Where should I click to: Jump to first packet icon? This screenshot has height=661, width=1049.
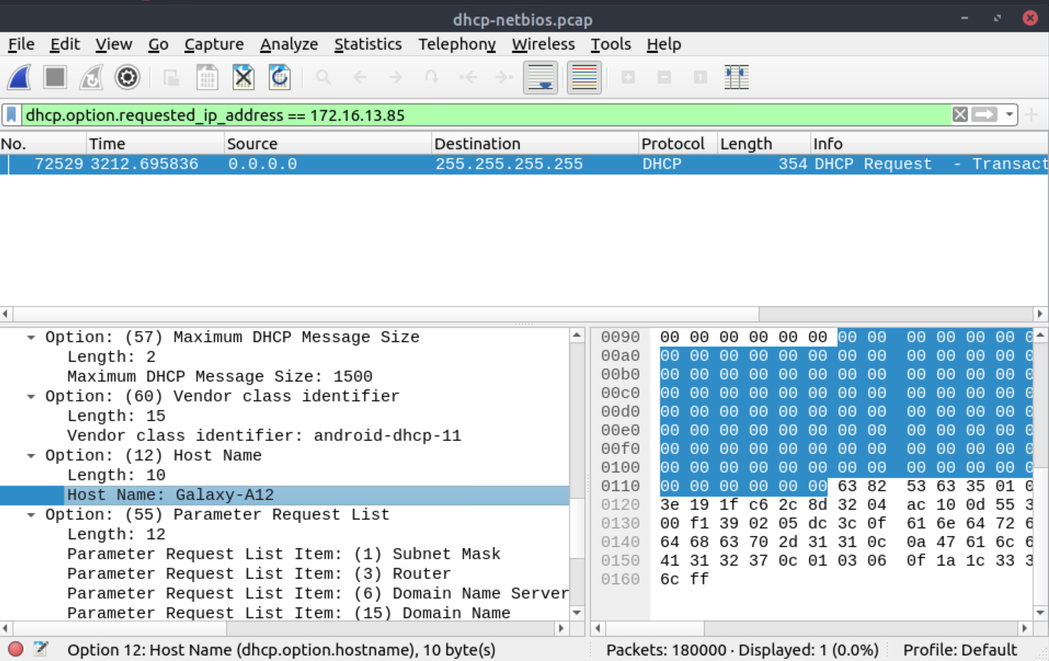coord(468,77)
